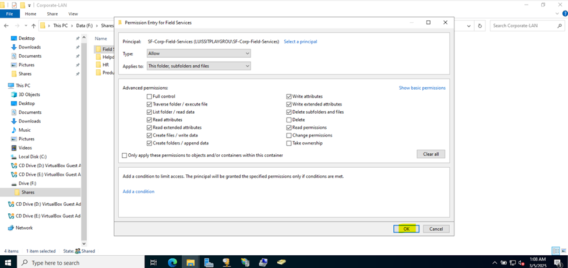Screen dimensions: 568x268
Task: Click the Clear all button
Action: pos(431,154)
